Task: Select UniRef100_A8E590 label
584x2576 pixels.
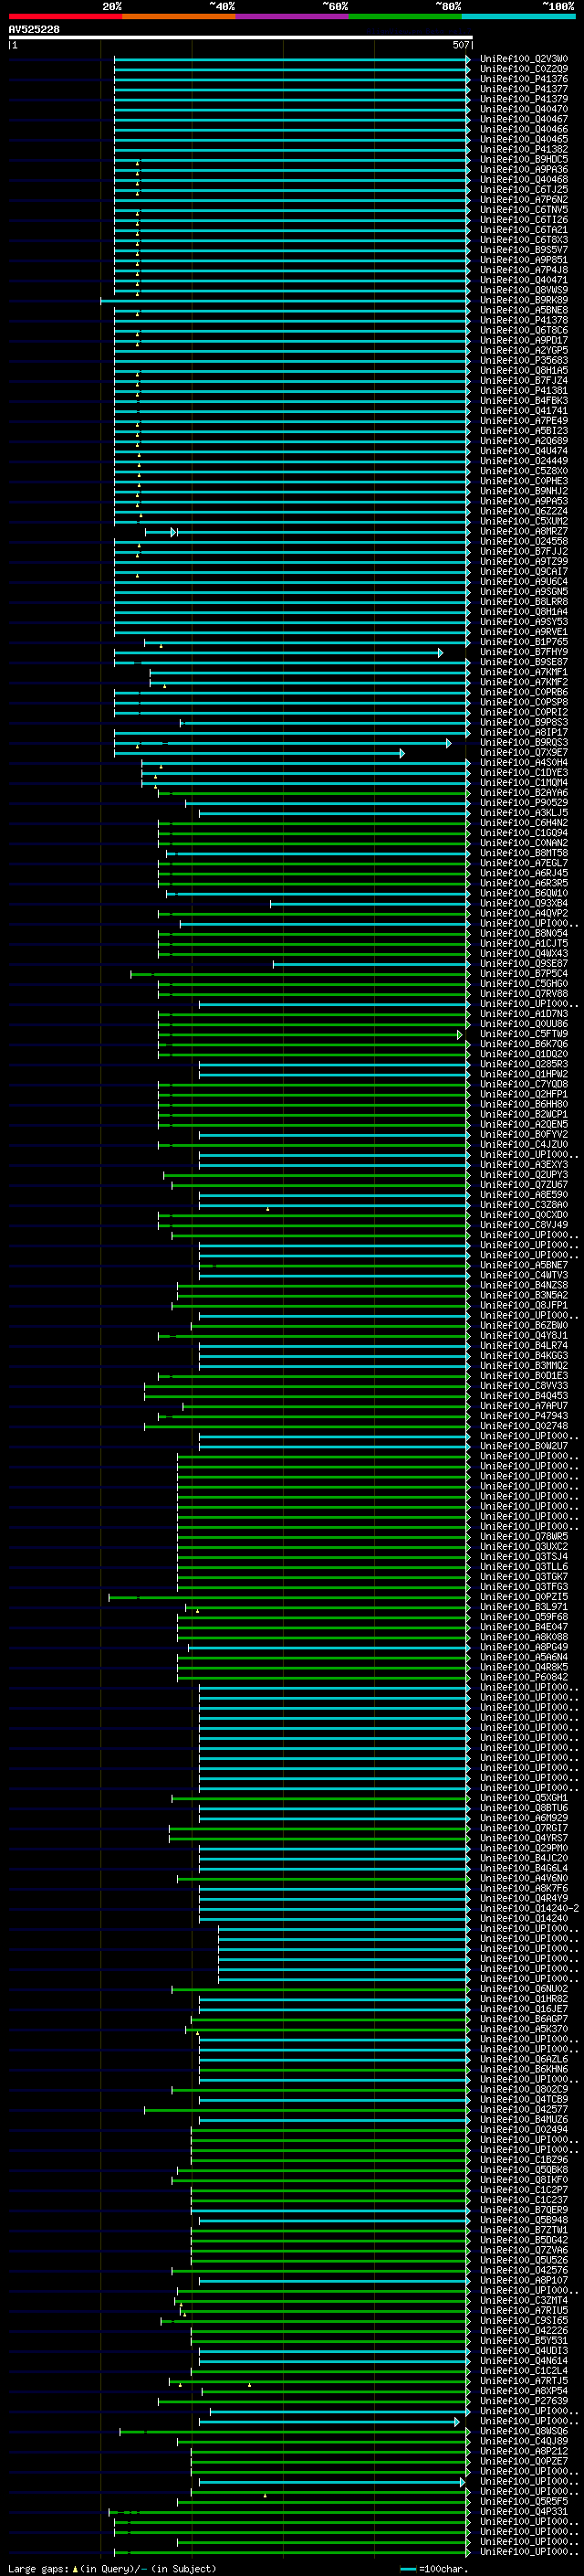Action: coord(524,1195)
